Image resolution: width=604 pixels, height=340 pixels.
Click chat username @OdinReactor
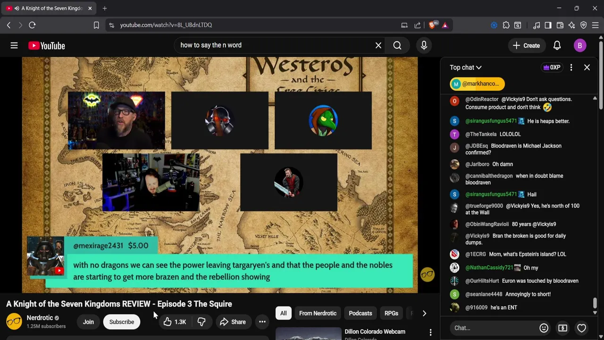coord(482,99)
